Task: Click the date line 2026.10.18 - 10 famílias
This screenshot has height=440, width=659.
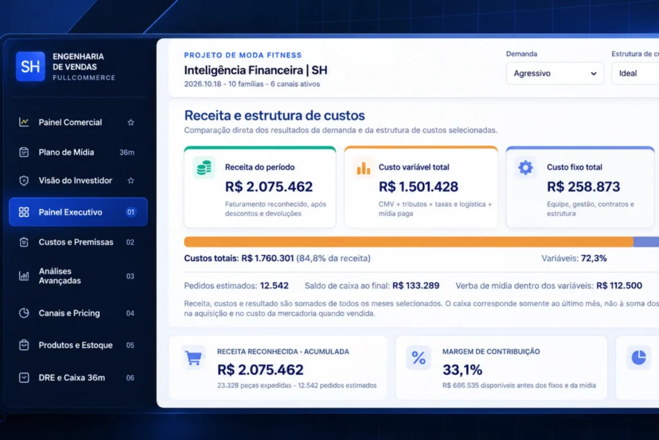Action: tap(252, 84)
